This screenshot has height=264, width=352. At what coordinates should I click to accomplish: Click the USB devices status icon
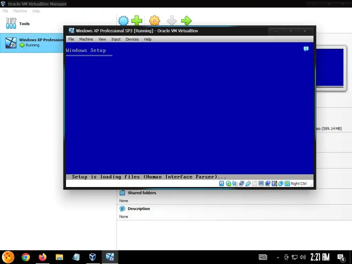point(248,184)
